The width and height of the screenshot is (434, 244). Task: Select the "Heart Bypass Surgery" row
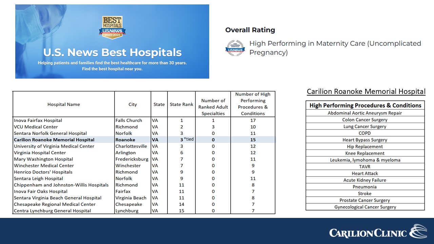[x=365, y=140]
